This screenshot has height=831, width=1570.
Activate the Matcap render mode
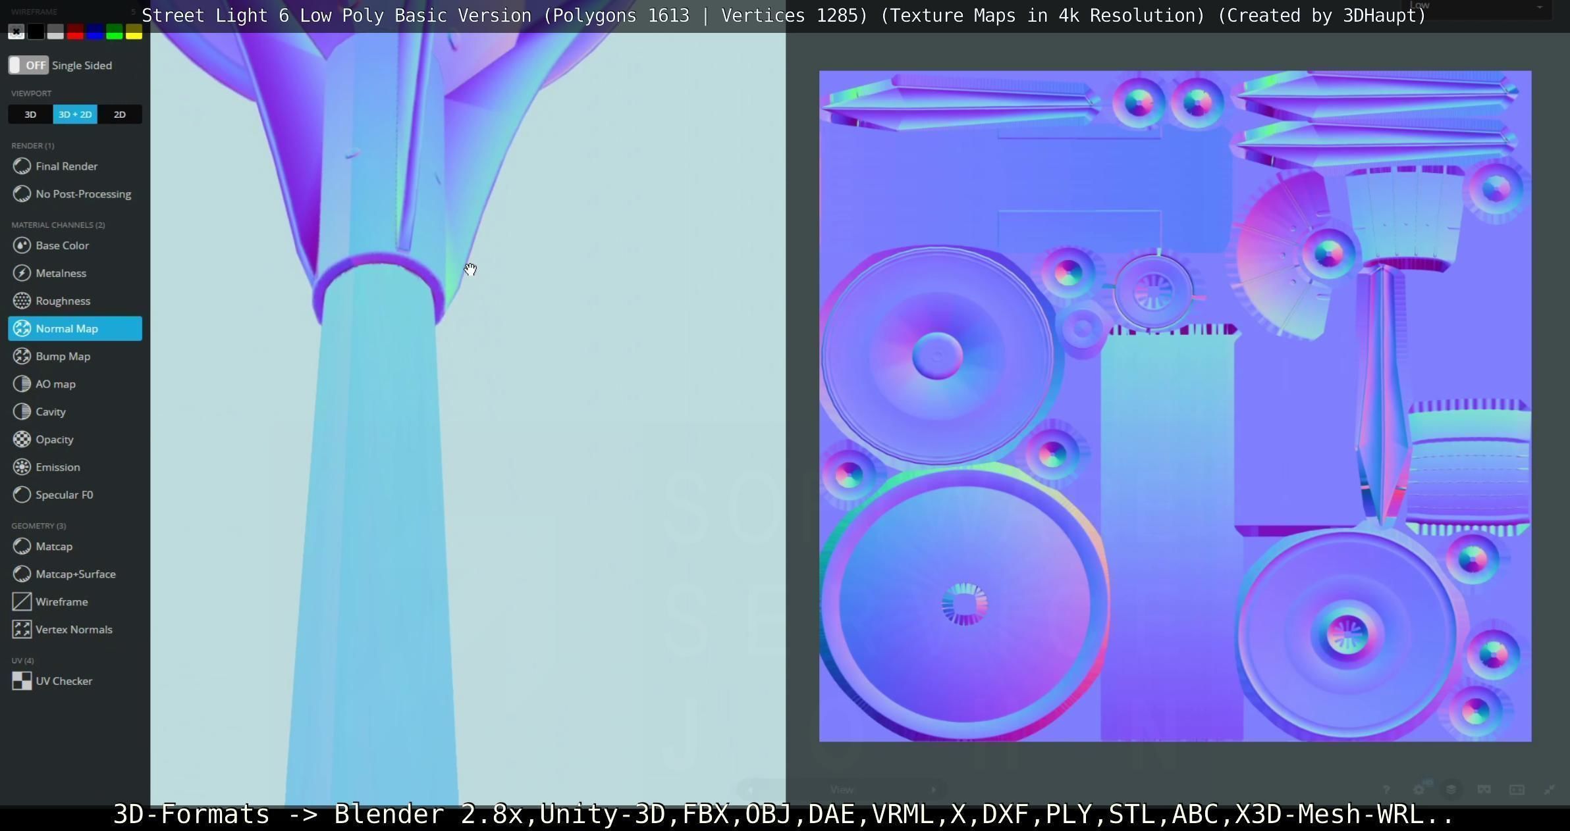[x=54, y=546]
